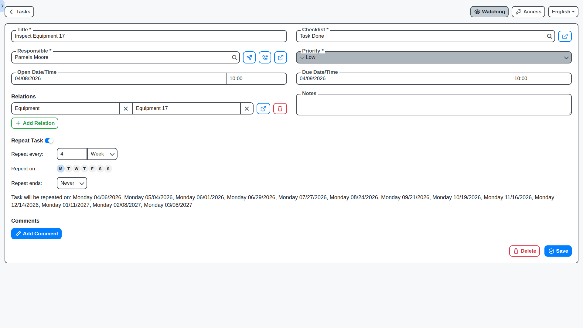583x328 pixels.
Task: Open responsible person in new window icon
Action: 280,57
